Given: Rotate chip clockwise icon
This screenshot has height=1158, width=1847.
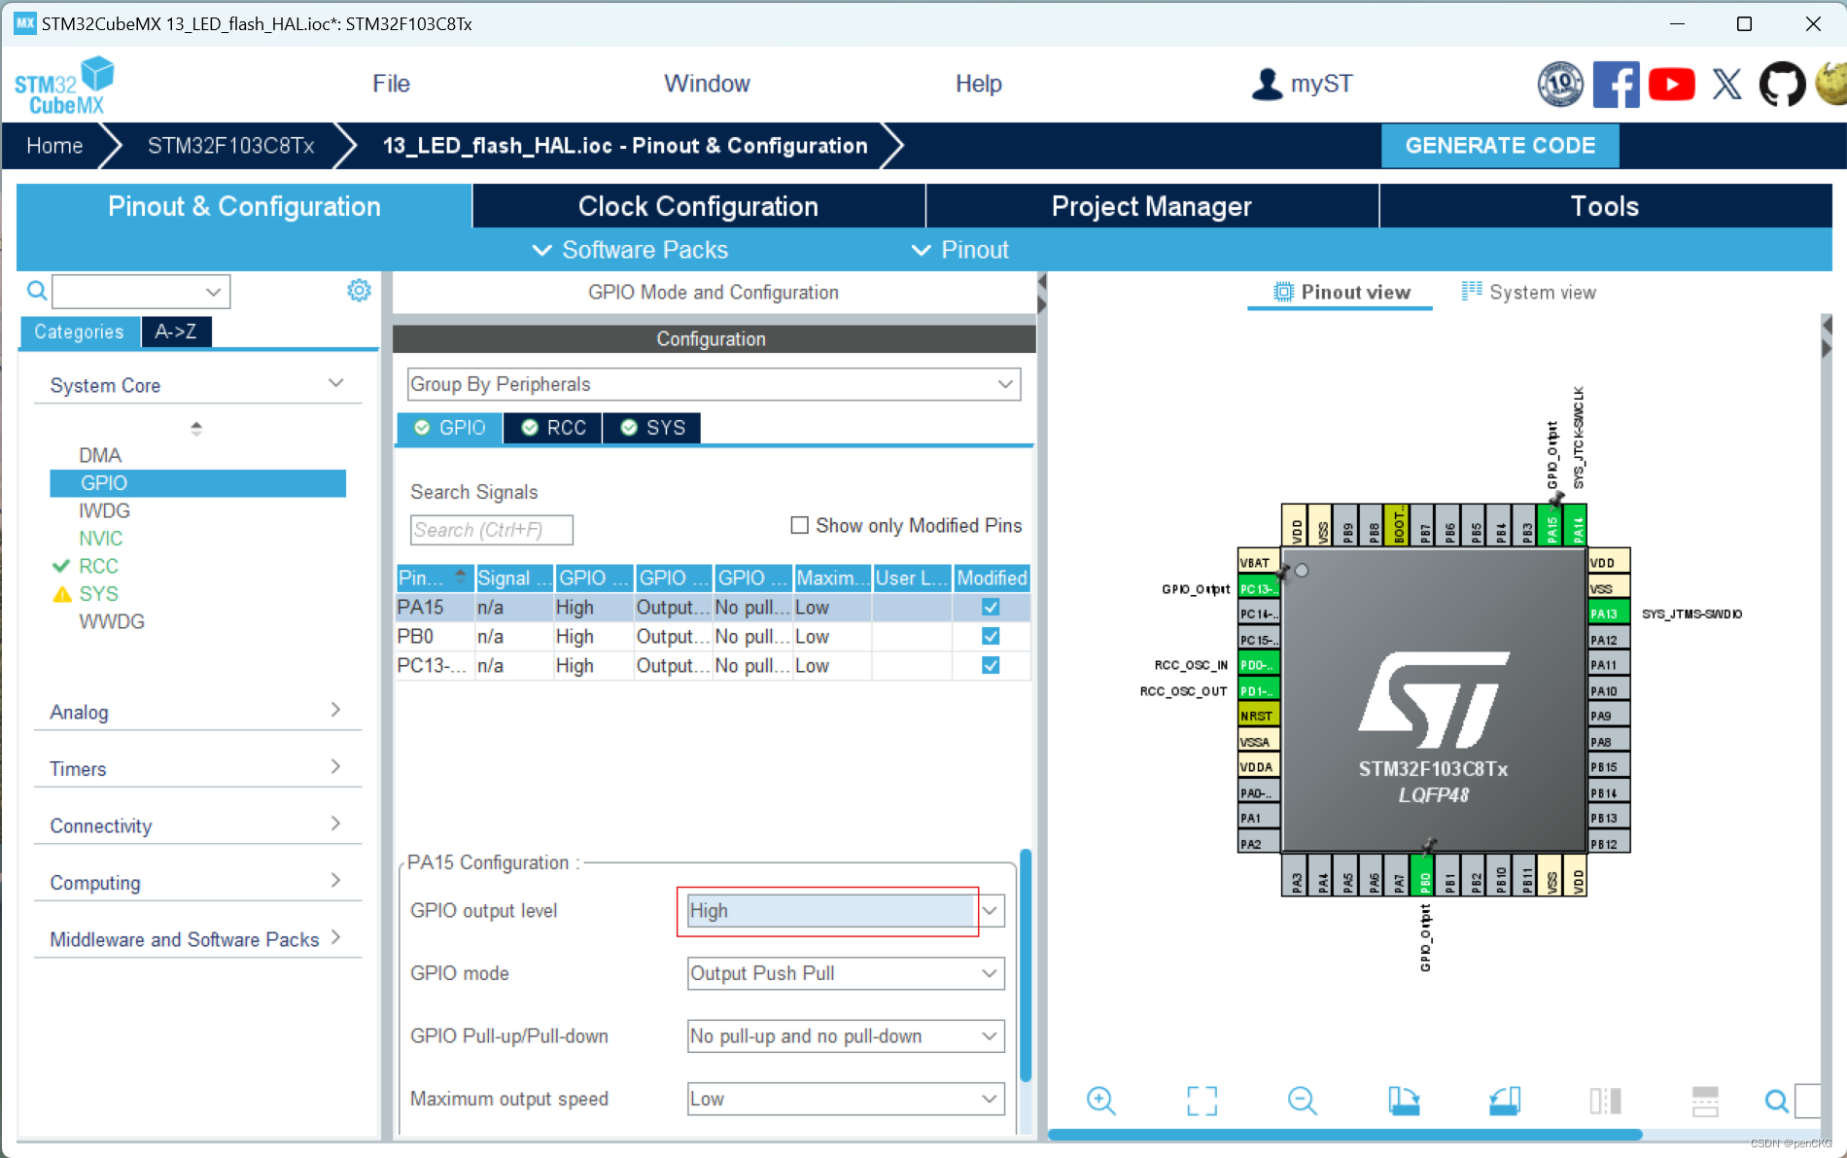Looking at the screenshot, I should click(x=1404, y=1101).
